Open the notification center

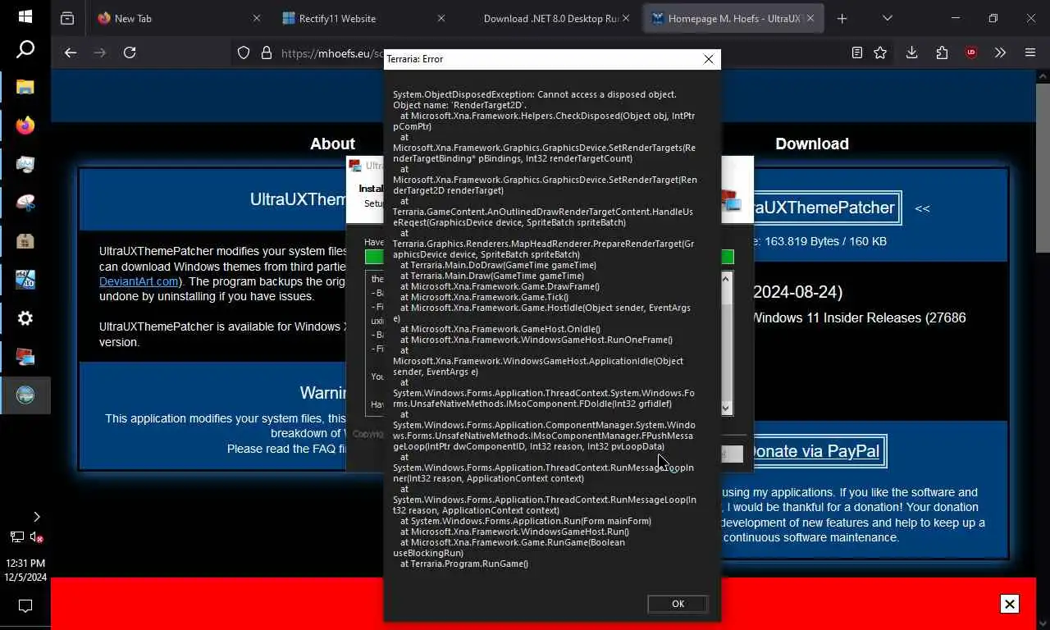tap(25, 606)
